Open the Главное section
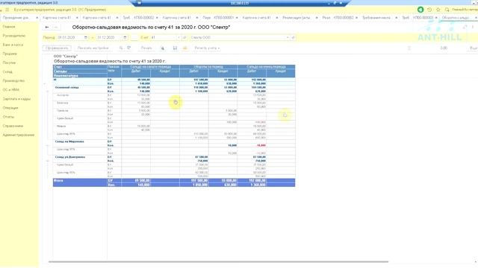This screenshot has height=268, width=478. click(x=9, y=27)
